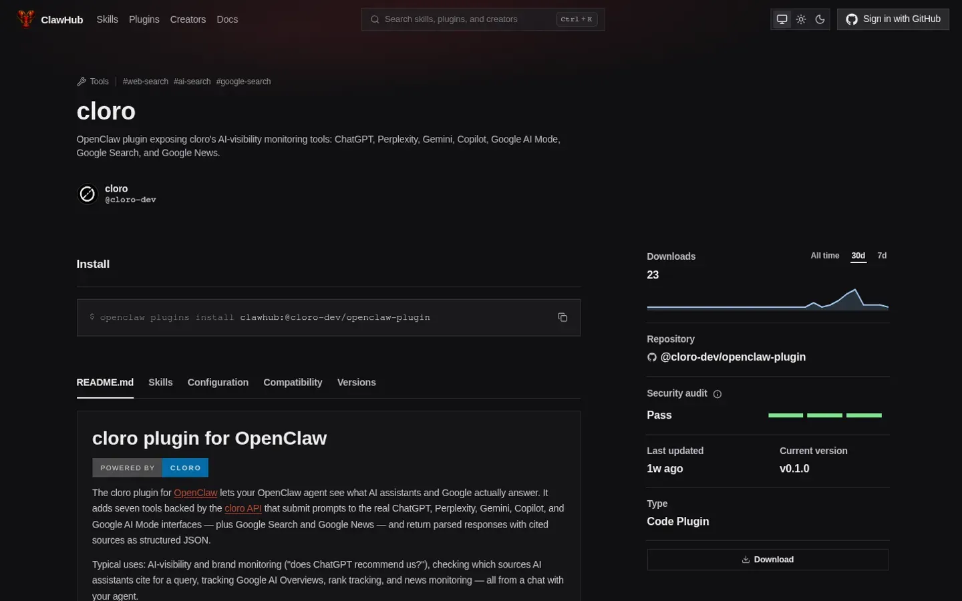Follow the OpenClaw link in README
Viewport: 962px width, 601px height.
[196, 493]
